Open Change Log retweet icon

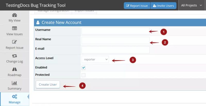[14, 56]
